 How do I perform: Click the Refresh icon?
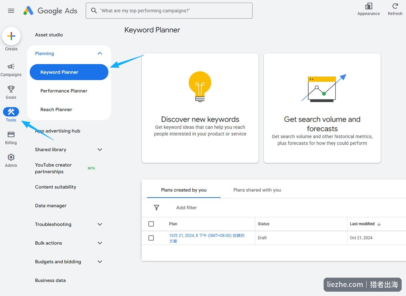395,6
